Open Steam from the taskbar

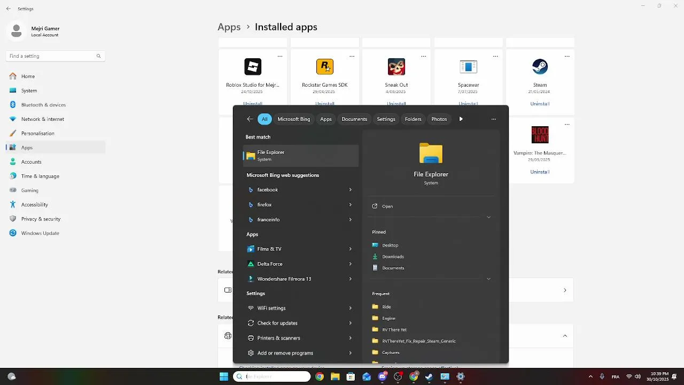point(429,376)
